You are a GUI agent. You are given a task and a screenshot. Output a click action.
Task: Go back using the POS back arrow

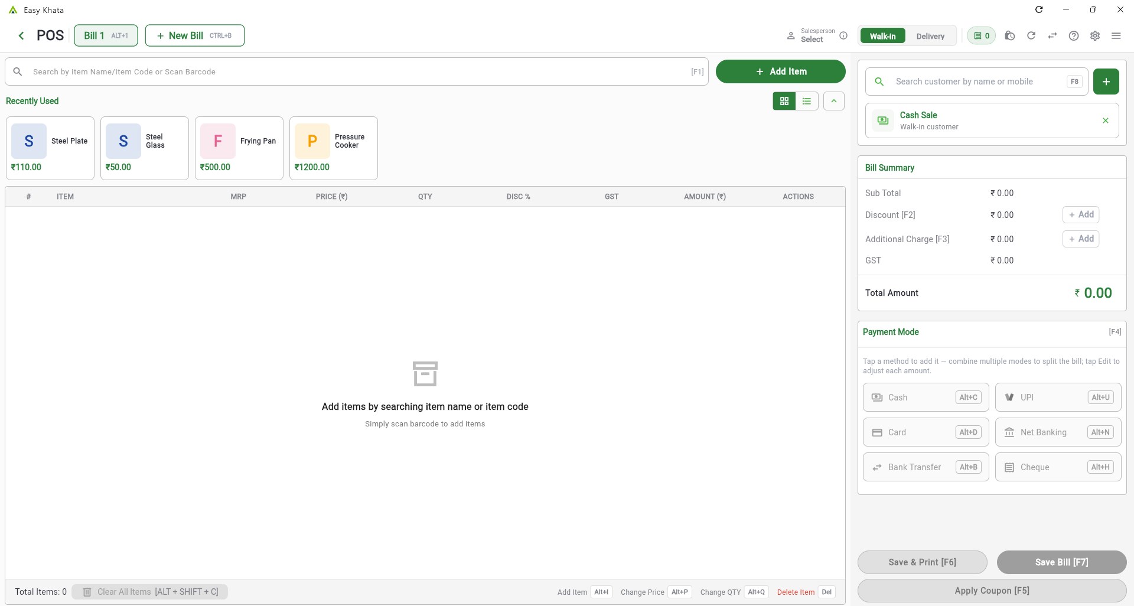(21, 36)
